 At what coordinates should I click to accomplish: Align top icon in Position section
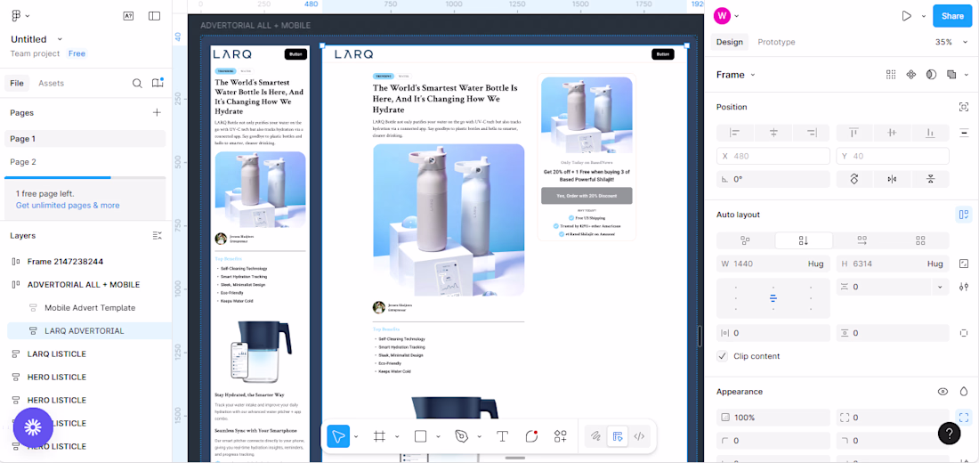point(854,133)
